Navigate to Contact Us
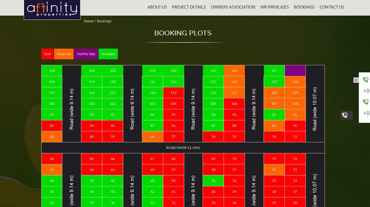The width and height of the screenshot is (370, 207). pyautogui.click(x=332, y=7)
